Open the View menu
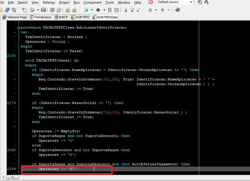Screen dimensions: 250x181 point(35,2)
